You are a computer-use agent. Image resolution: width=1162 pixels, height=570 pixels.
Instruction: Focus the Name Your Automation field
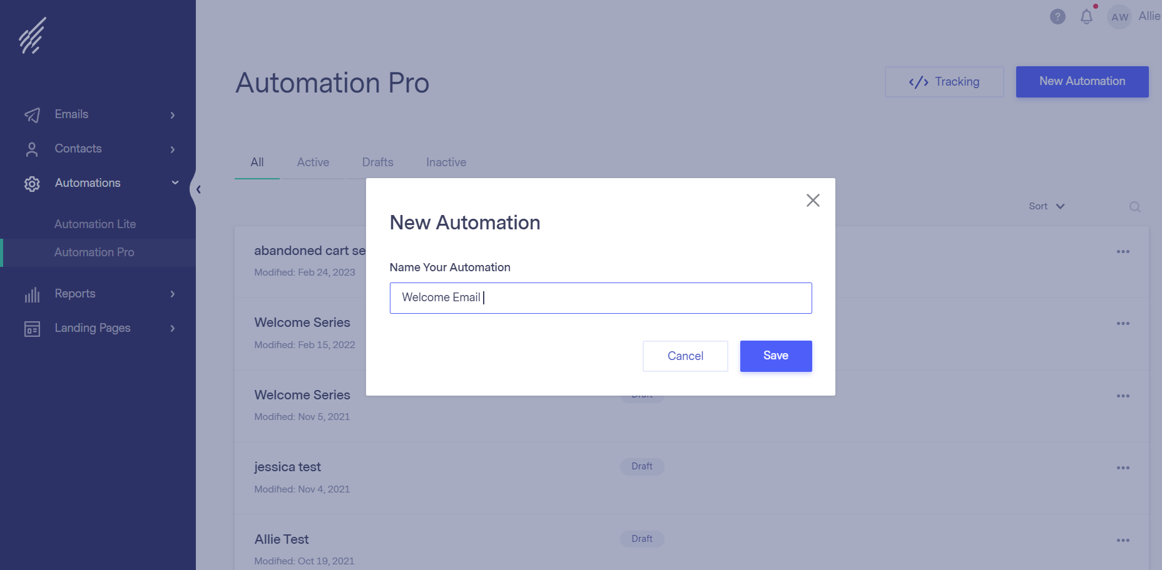(x=600, y=298)
